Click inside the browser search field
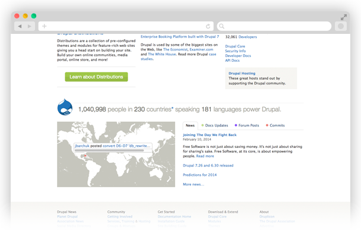 [274, 26]
